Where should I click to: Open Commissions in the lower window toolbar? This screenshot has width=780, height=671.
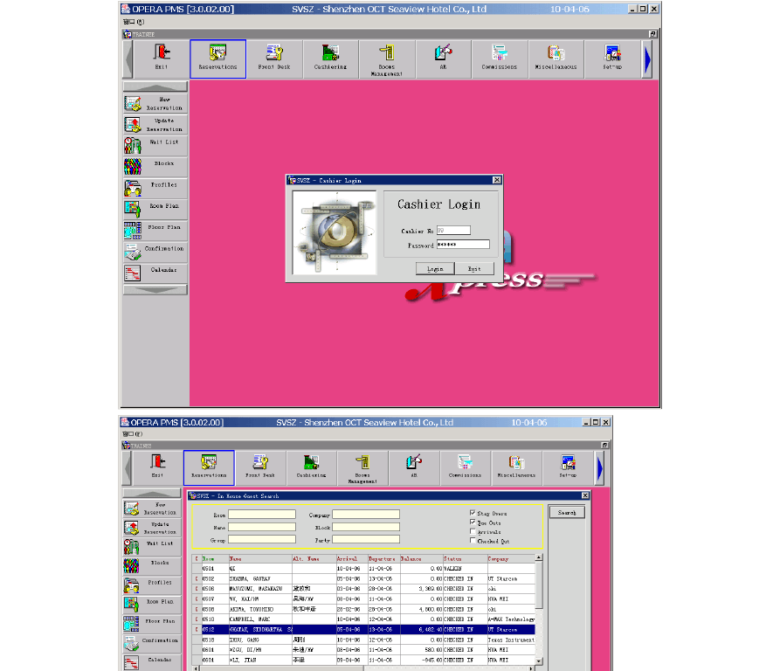point(465,467)
